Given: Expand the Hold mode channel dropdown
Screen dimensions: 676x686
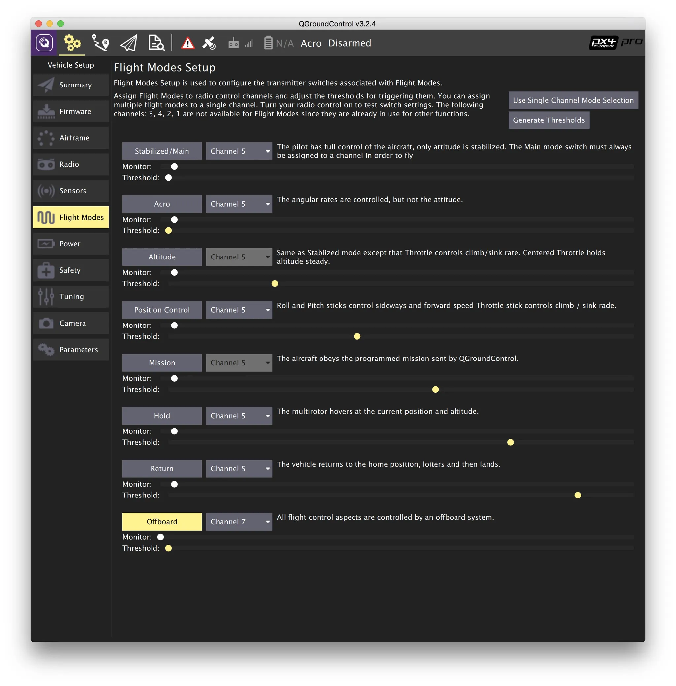Looking at the screenshot, I should pyautogui.click(x=239, y=416).
